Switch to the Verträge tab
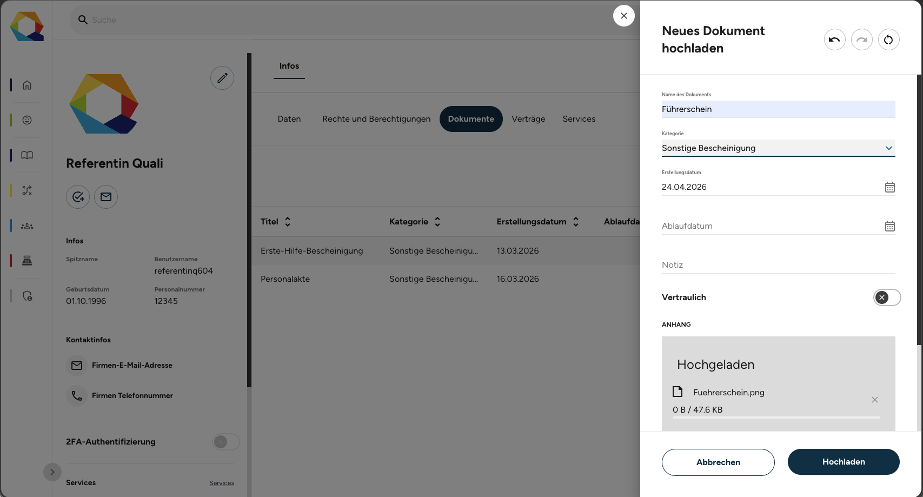 (x=528, y=119)
